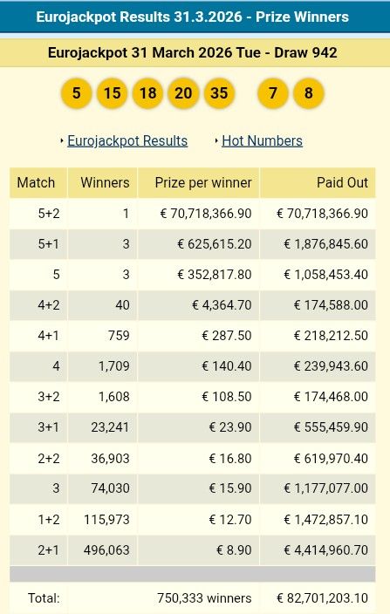Open the Hot Numbers link

pyautogui.click(x=262, y=141)
